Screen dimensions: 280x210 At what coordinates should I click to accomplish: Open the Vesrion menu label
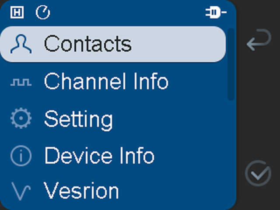pos(81,191)
